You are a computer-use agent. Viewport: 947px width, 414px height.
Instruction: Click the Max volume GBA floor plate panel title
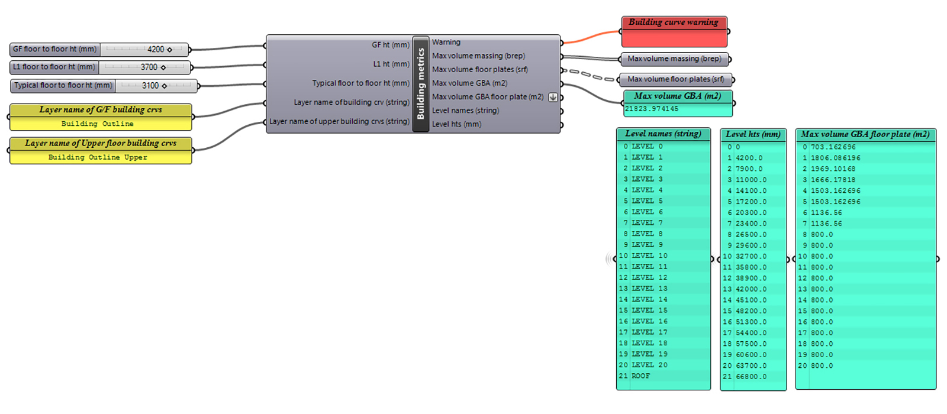click(865, 134)
